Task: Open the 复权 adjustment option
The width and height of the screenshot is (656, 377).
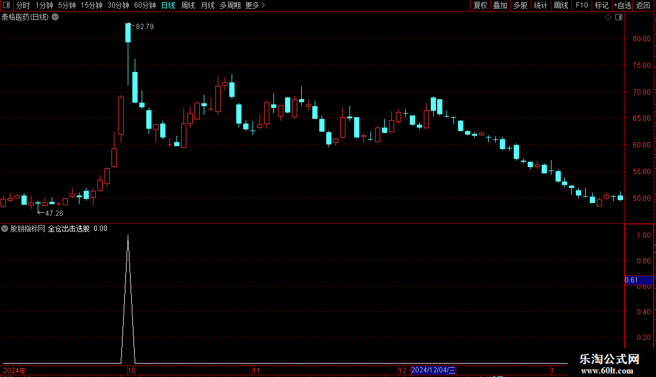Action: [x=480, y=5]
